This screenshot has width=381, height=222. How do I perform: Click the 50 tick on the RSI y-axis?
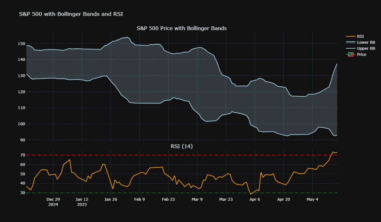(21, 174)
